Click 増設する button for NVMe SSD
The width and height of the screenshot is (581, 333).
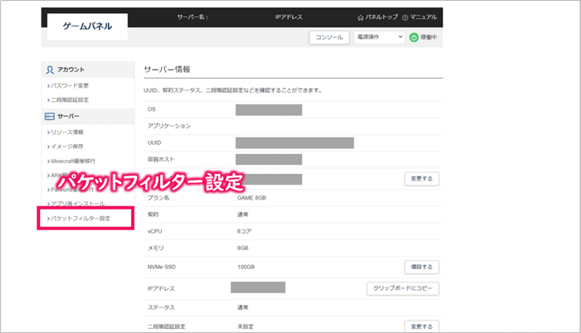pyautogui.click(x=422, y=267)
